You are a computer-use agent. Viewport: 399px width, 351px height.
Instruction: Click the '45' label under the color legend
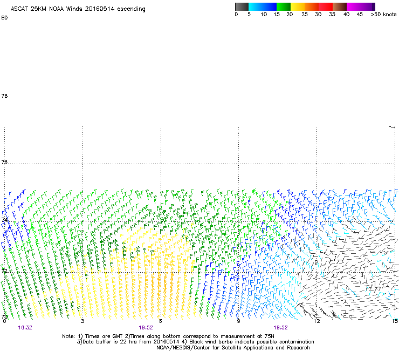coord(360,15)
